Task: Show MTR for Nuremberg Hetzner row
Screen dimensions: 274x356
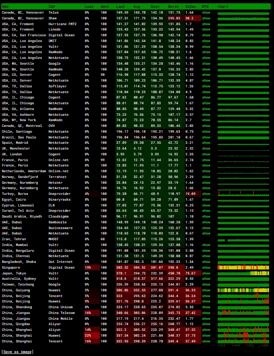Action: (206, 183)
